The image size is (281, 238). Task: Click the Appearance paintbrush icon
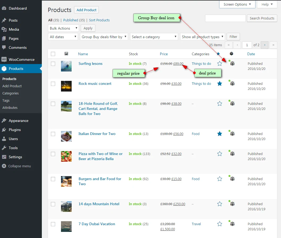tap(4, 121)
